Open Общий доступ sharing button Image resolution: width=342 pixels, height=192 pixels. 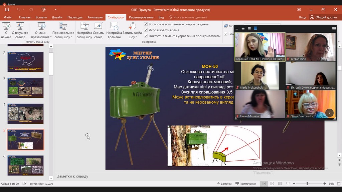click(x=323, y=17)
